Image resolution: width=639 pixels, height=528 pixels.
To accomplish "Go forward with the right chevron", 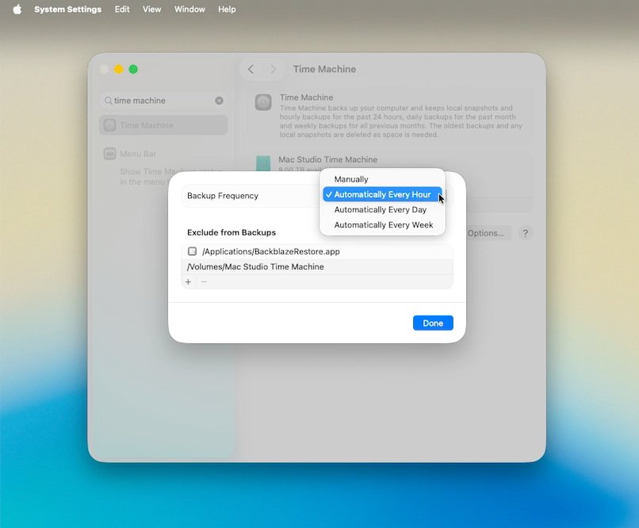I will pos(273,69).
